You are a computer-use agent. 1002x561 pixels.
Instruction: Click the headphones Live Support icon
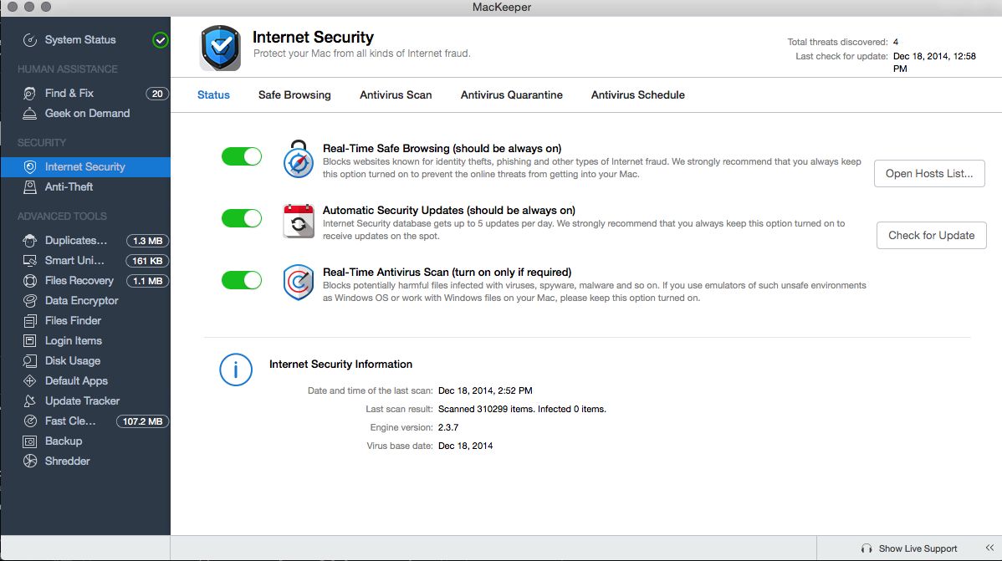867,548
